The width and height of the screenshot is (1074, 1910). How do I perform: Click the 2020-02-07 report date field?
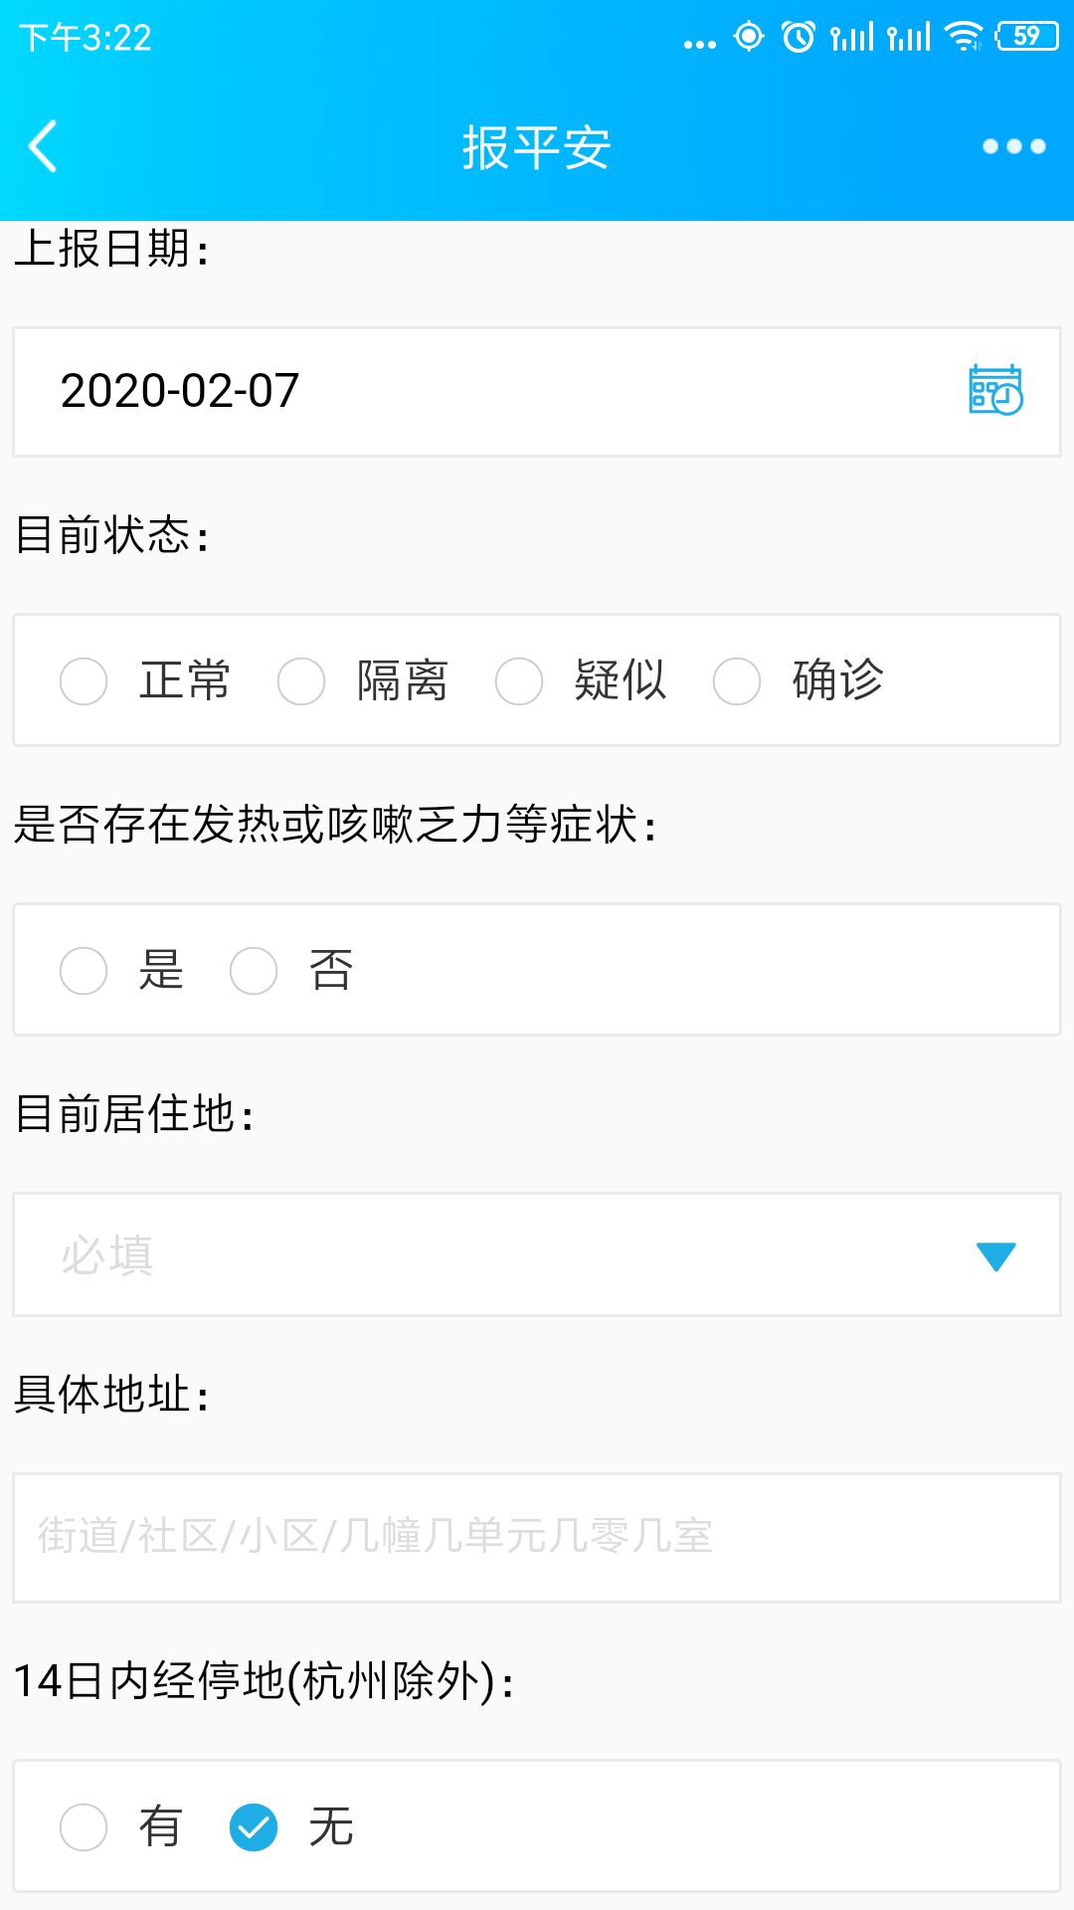coord(477,391)
